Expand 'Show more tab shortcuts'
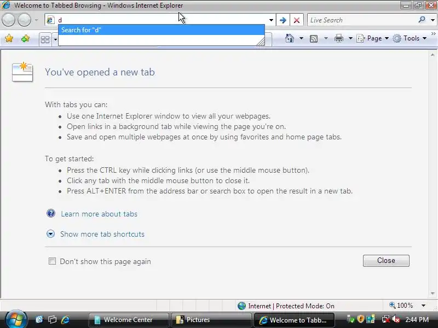This screenshot has height=328, width=438. 102,234
